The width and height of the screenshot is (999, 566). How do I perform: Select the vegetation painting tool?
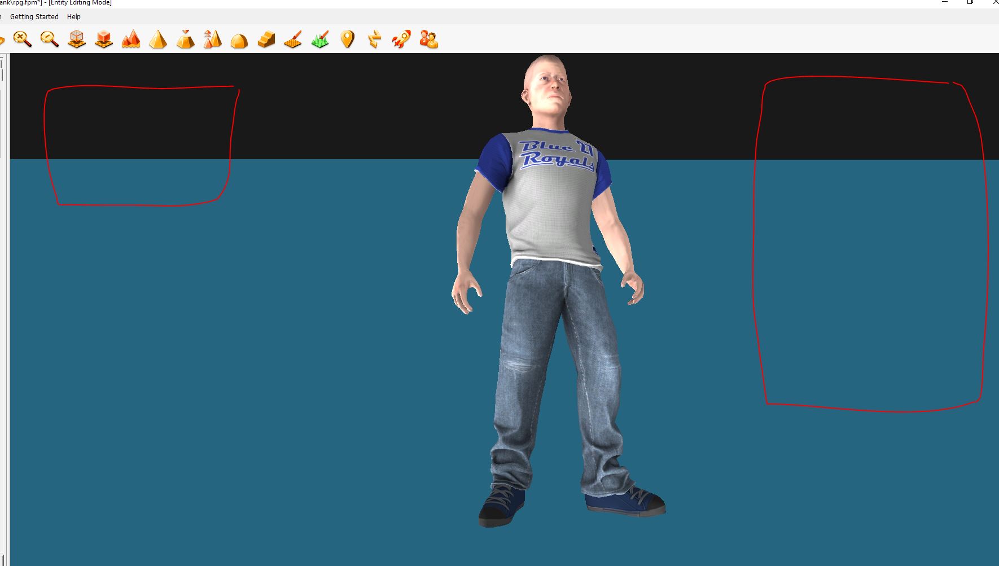pos(319,40)
